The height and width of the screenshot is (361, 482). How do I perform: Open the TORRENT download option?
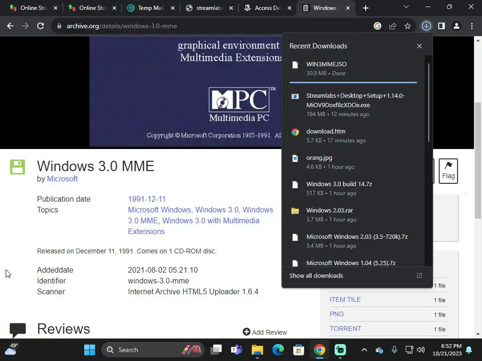coord(345,329)
